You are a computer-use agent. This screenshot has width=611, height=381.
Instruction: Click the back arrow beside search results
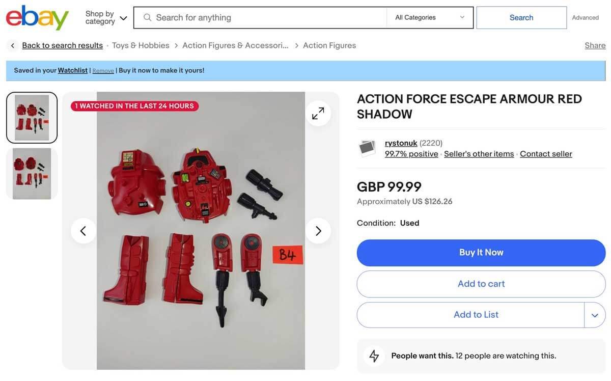click(x=12, y=45)
